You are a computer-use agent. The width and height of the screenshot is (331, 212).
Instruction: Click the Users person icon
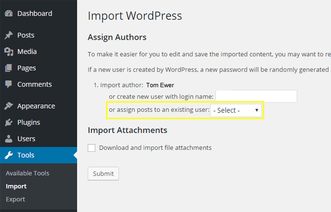click(9, 139)
